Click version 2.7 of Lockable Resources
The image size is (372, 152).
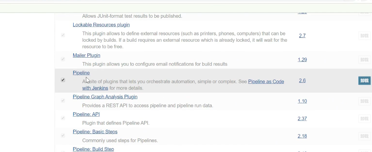tap(302, 36)
